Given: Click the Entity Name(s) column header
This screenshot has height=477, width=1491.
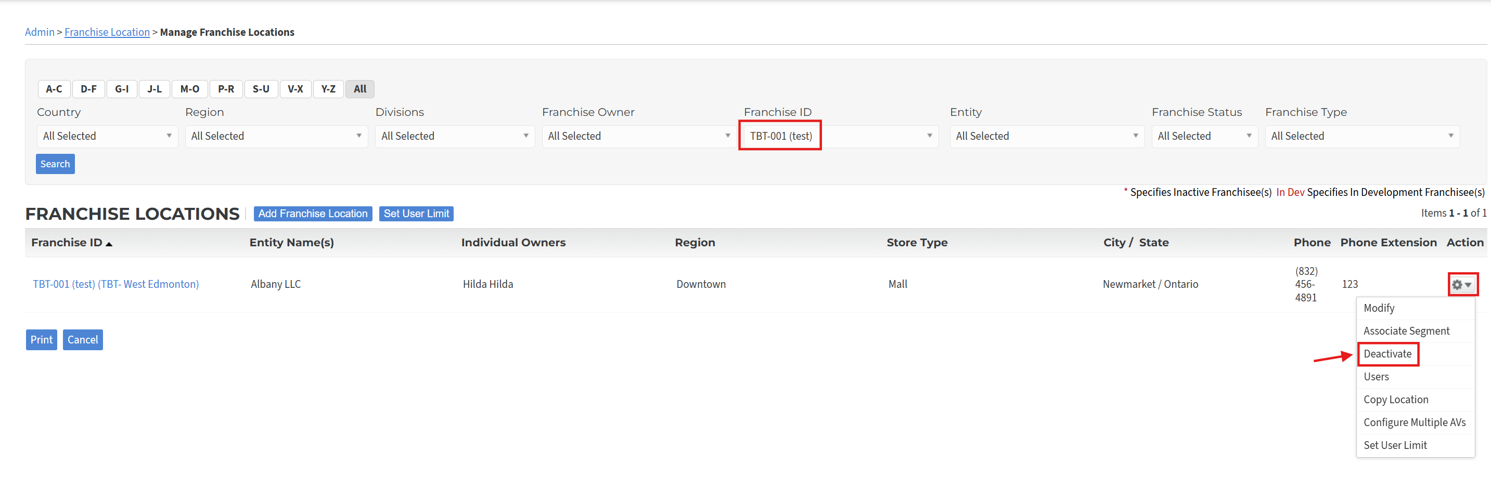Looking at the screenshot, I should point(292,243).
